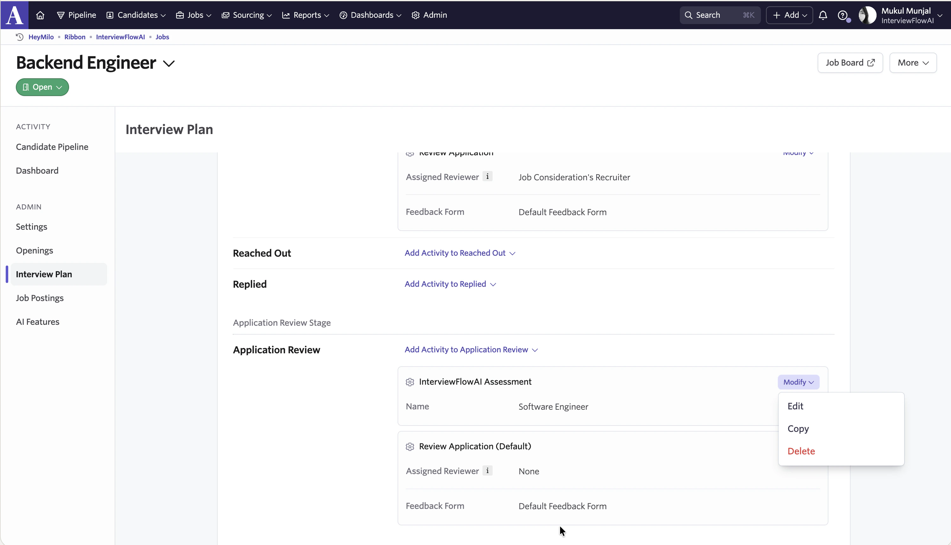This screenshot has height=545, width=951.
Task: Click the gear icon beside InterviewFlowAI Assessment
Action: click(x=410, y=382)
